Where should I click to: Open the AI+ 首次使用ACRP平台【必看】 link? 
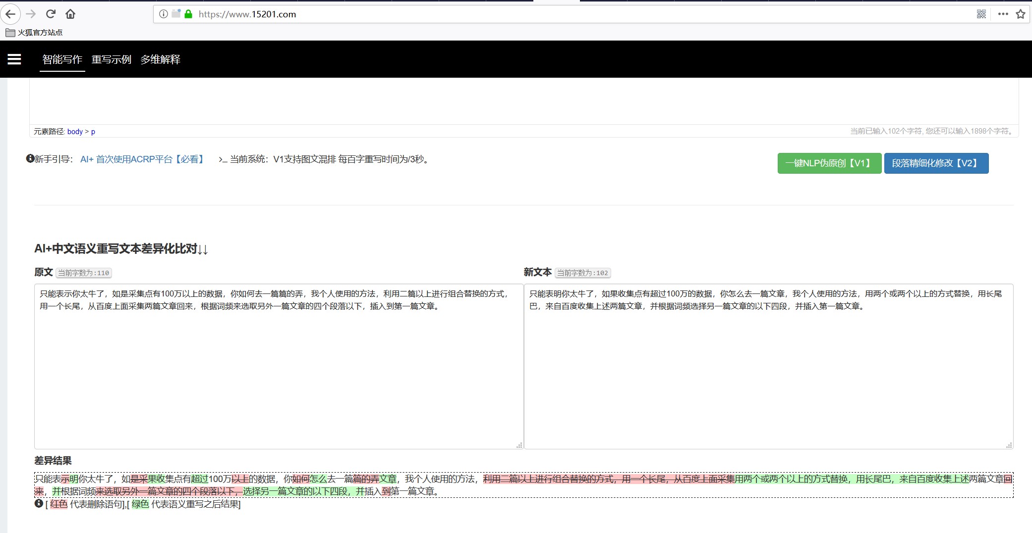click(x=142, y=159)
